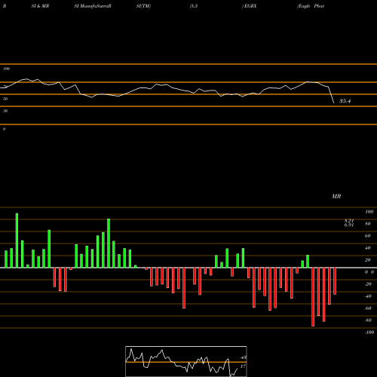Click the -80 label on the MR axis

368,320
